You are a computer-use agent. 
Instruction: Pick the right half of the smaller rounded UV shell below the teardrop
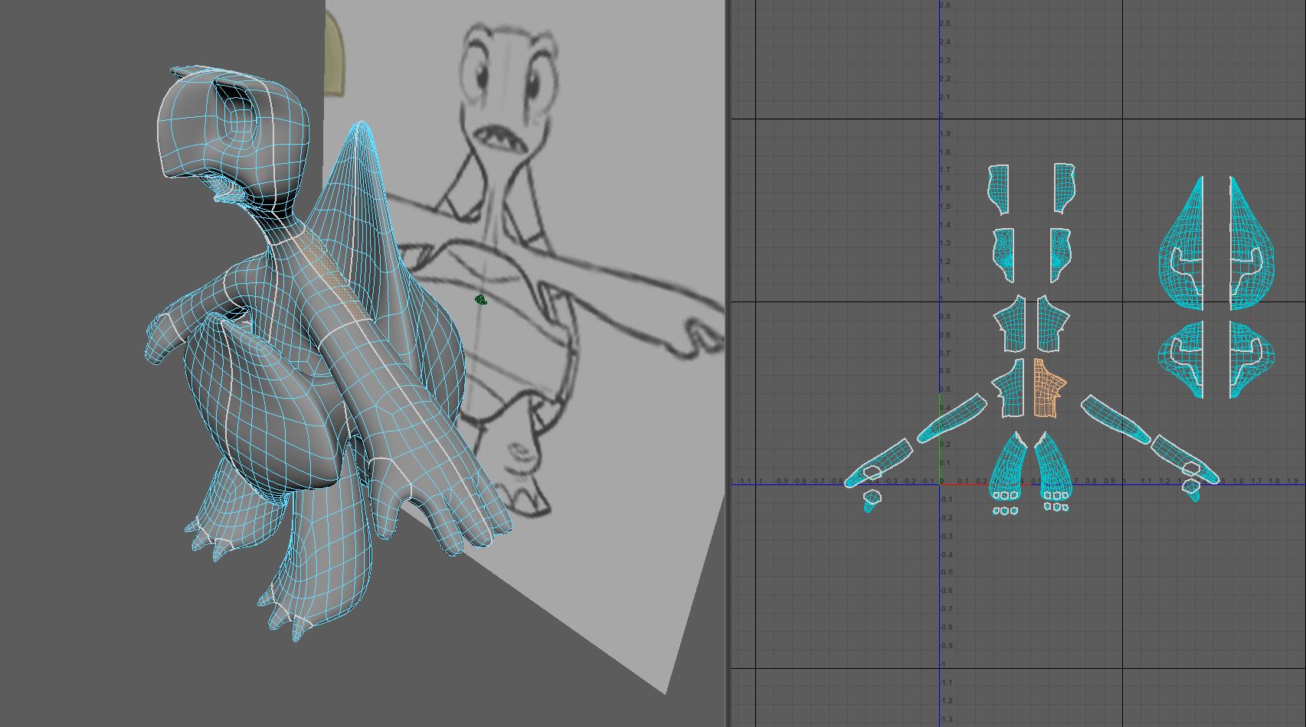(1252, 360)
